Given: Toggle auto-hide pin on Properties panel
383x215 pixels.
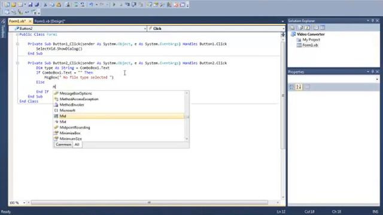Looking at the screenshot, I should [x=373, y=72].
